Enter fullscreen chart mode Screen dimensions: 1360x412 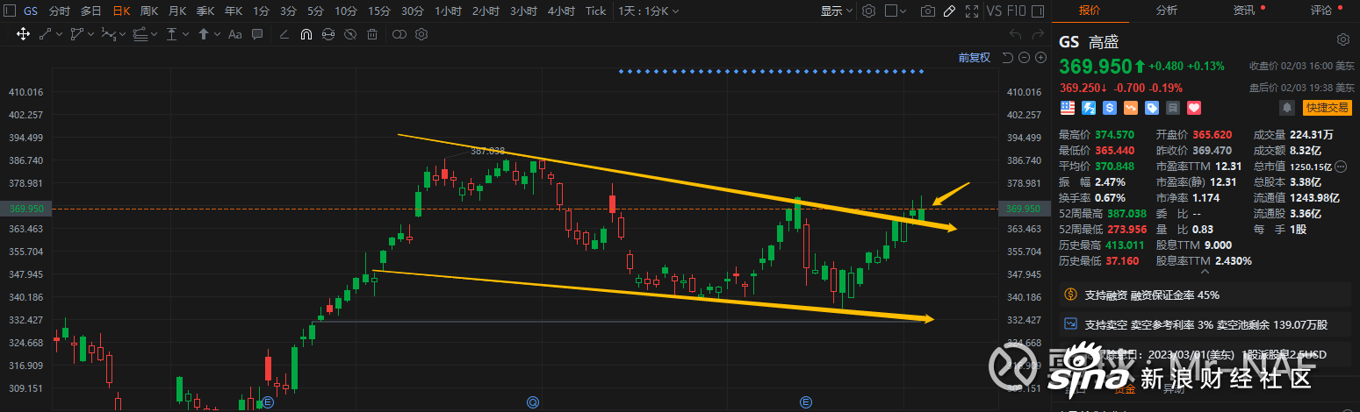[x=970, y=11]
